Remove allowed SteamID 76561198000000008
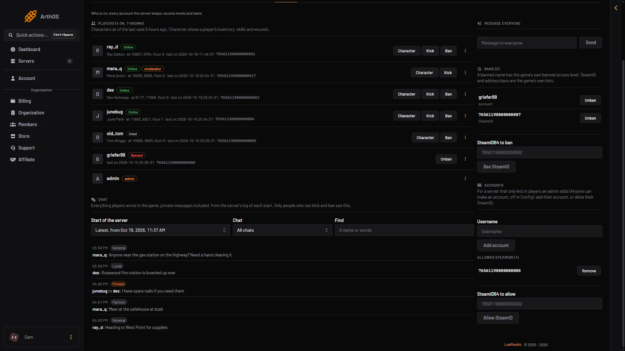625x351 pixels. coord(589,271)
